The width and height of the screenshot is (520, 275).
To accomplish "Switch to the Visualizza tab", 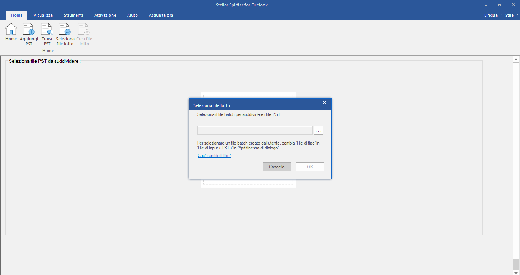I will coord(43,15).
